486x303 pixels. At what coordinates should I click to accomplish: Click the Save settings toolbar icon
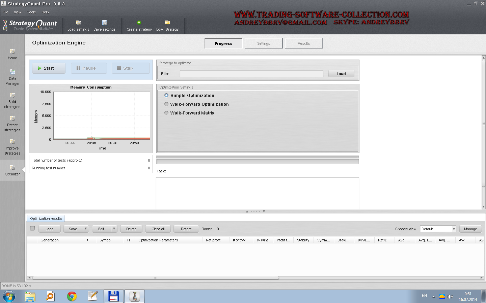(x=105, y=23)
